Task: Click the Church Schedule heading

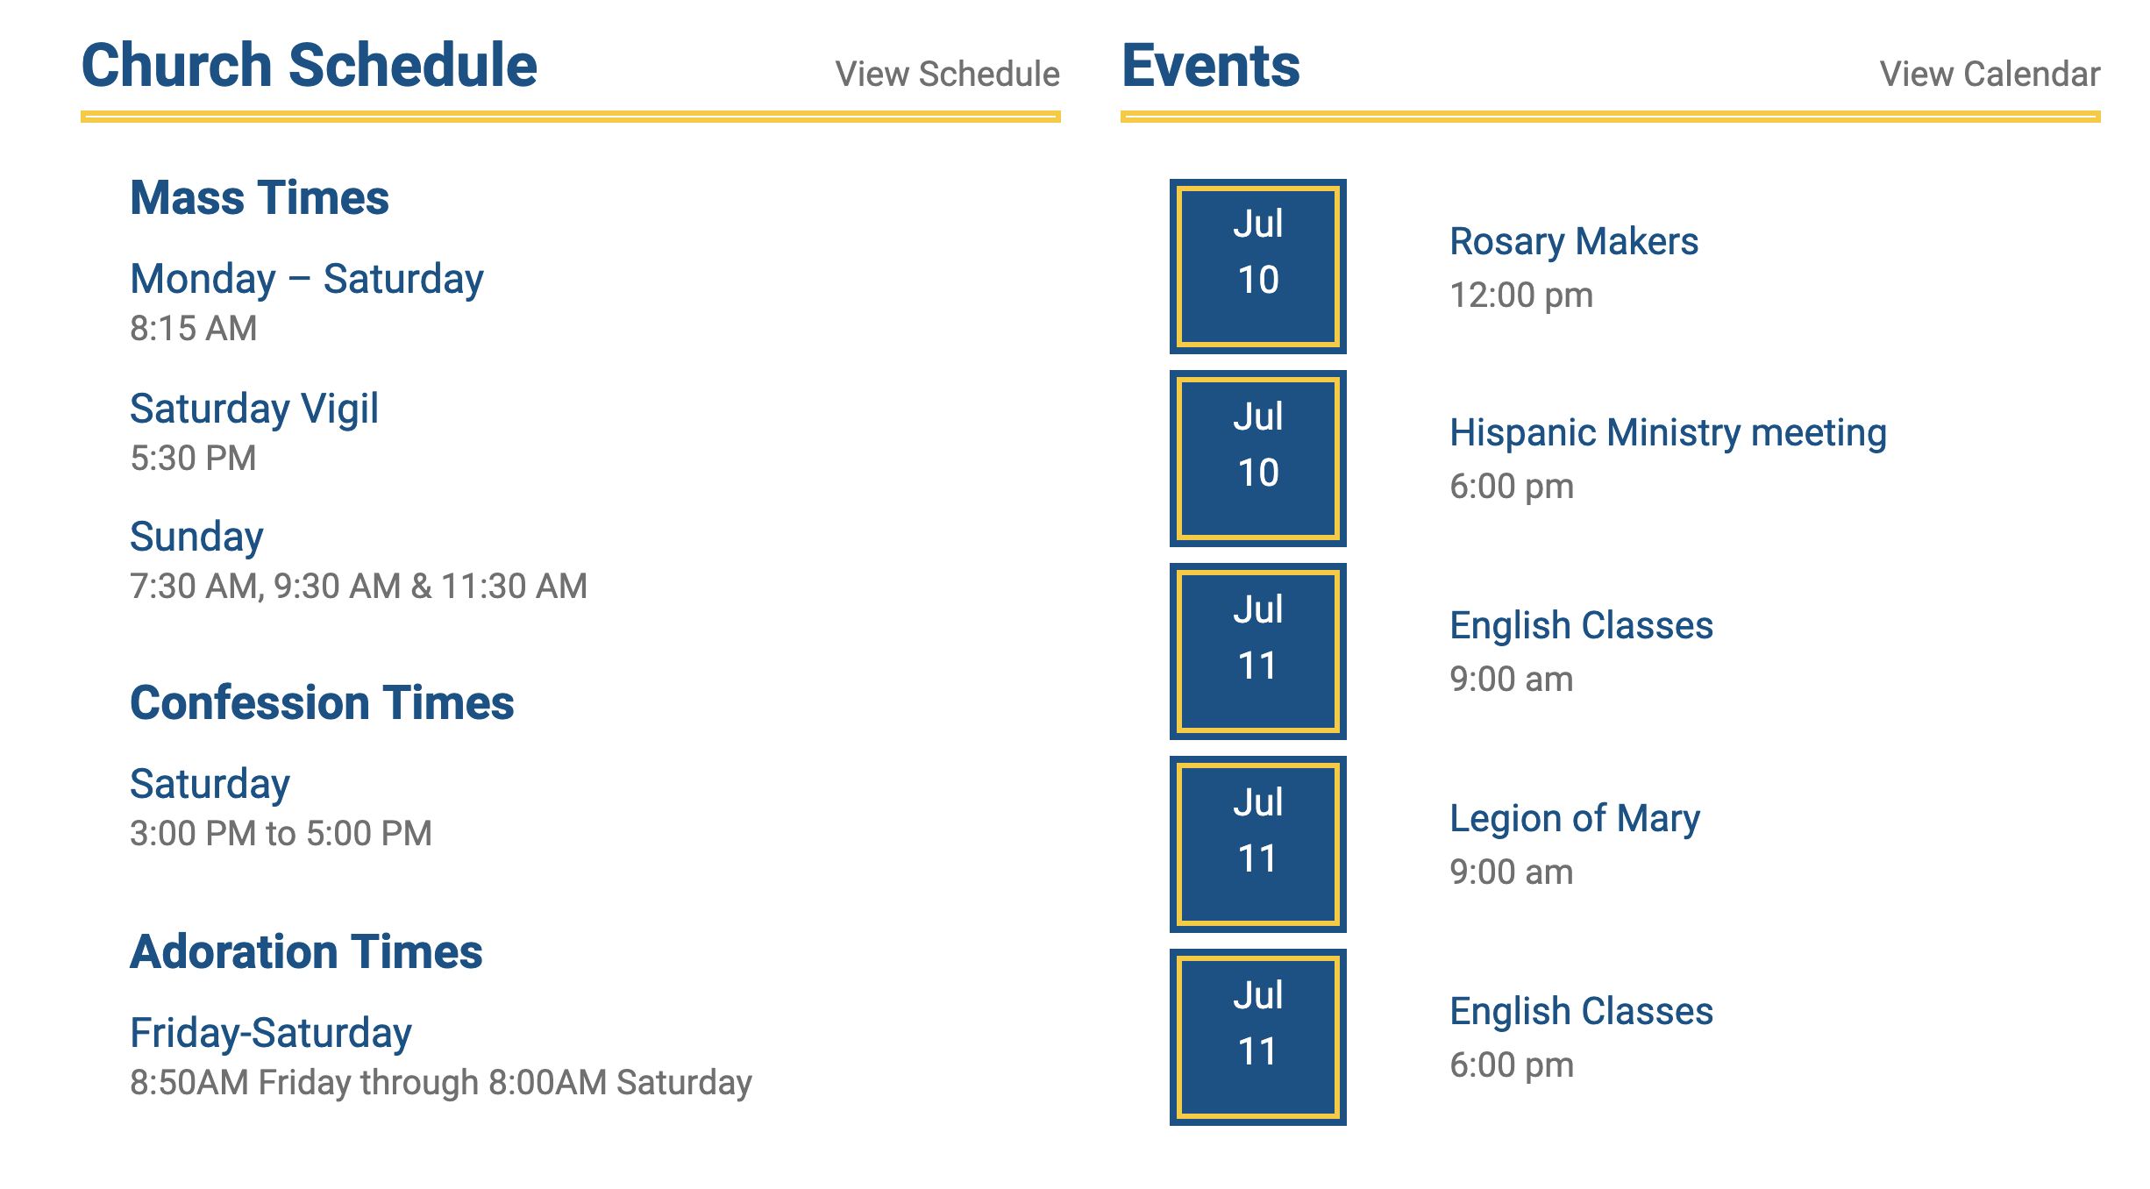Action: (309, 66)
